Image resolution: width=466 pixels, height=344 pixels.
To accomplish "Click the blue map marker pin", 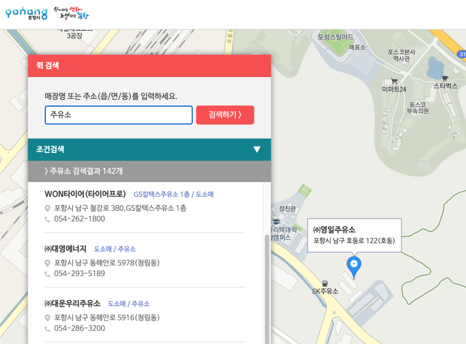I will point(354,267).
